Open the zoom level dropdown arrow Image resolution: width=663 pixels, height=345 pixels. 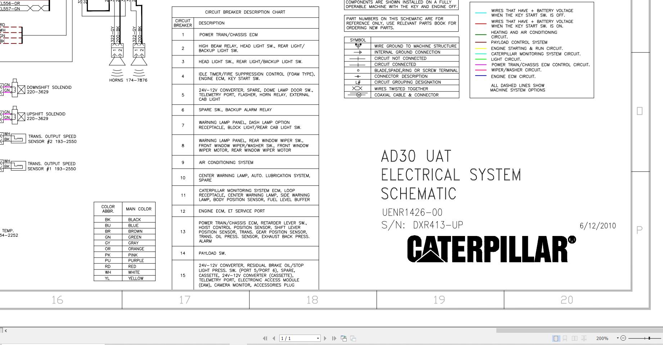pyautogui.click(x=618, y=338)
